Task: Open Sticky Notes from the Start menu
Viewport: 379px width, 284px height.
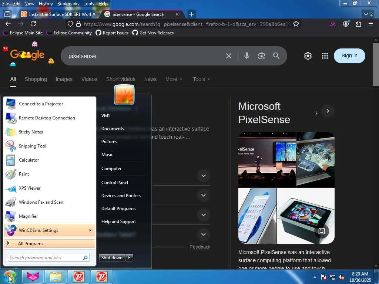Action: pos(50,132)
